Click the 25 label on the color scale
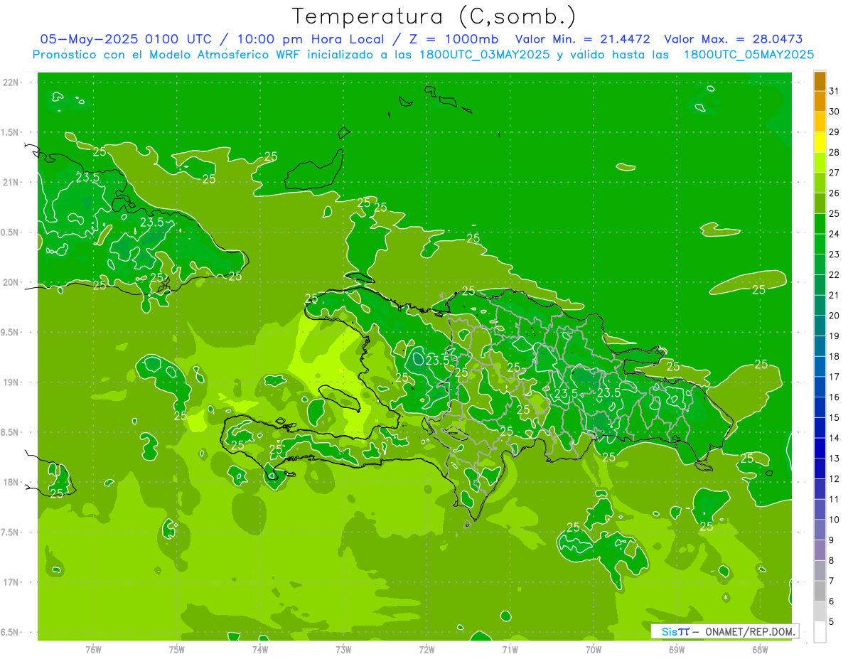This screenshot has width=853, height=659. coord(834,214)
